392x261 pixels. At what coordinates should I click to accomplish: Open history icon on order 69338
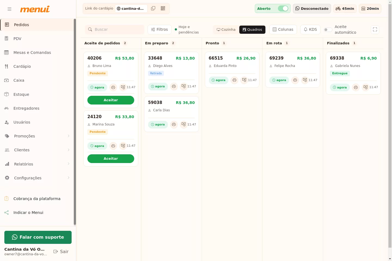[x=366, y=87]
